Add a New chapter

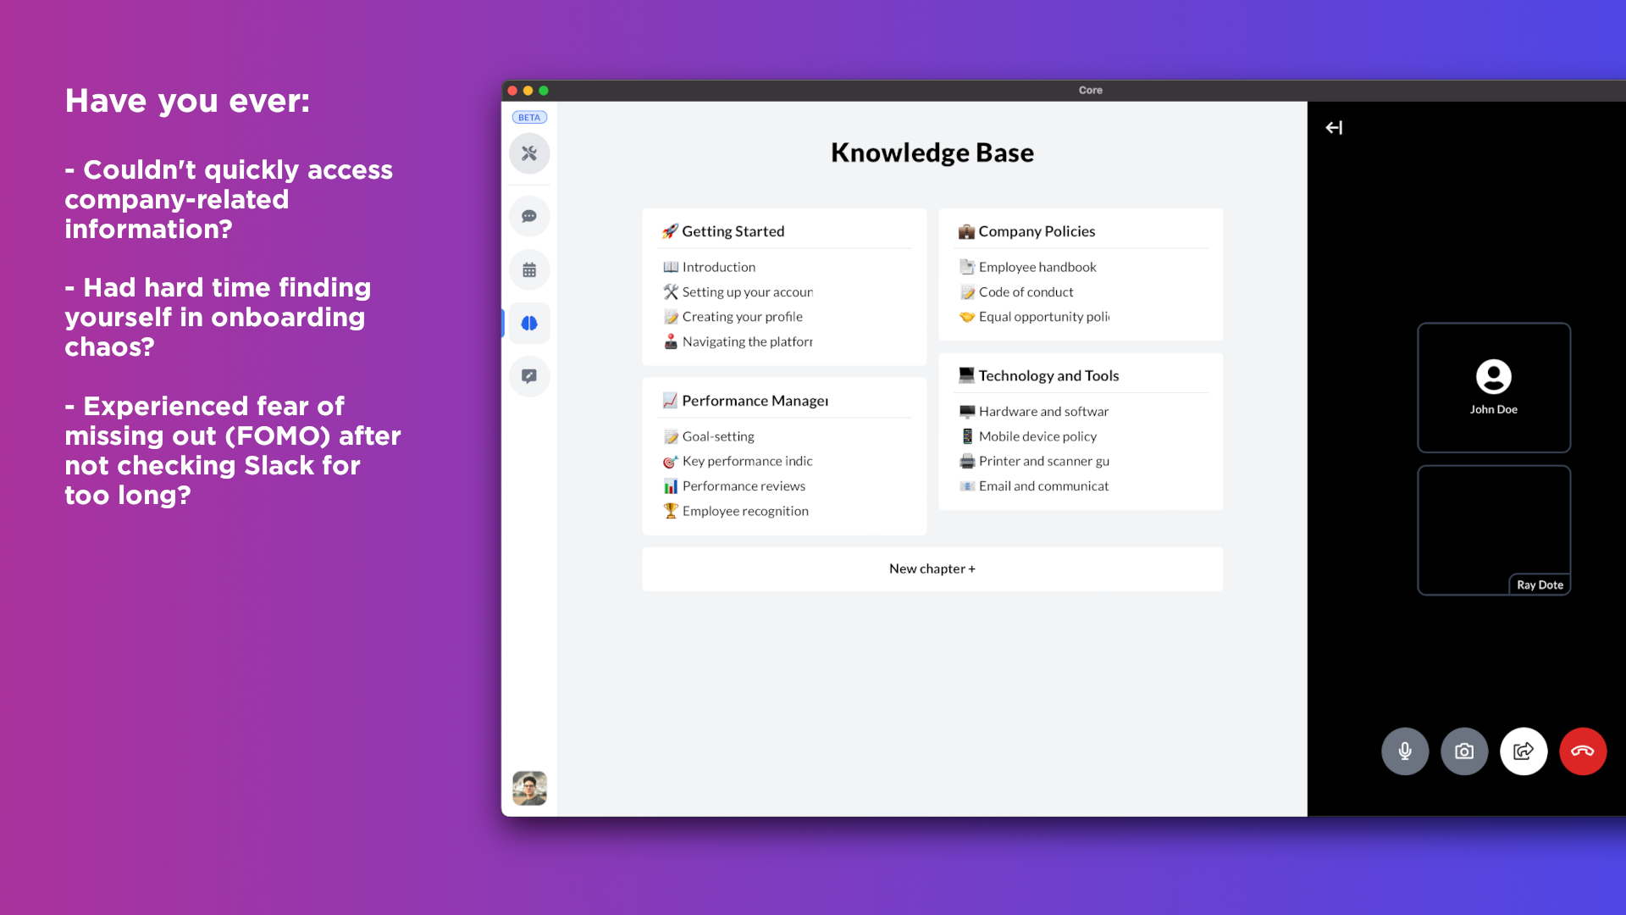pos(932,568)
